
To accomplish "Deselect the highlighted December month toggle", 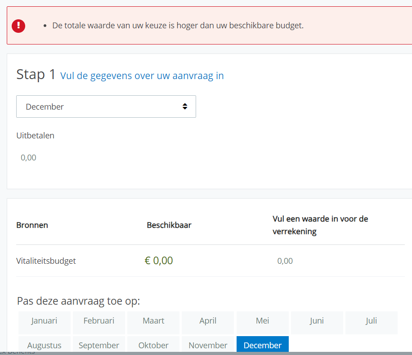I will (262, 345).
